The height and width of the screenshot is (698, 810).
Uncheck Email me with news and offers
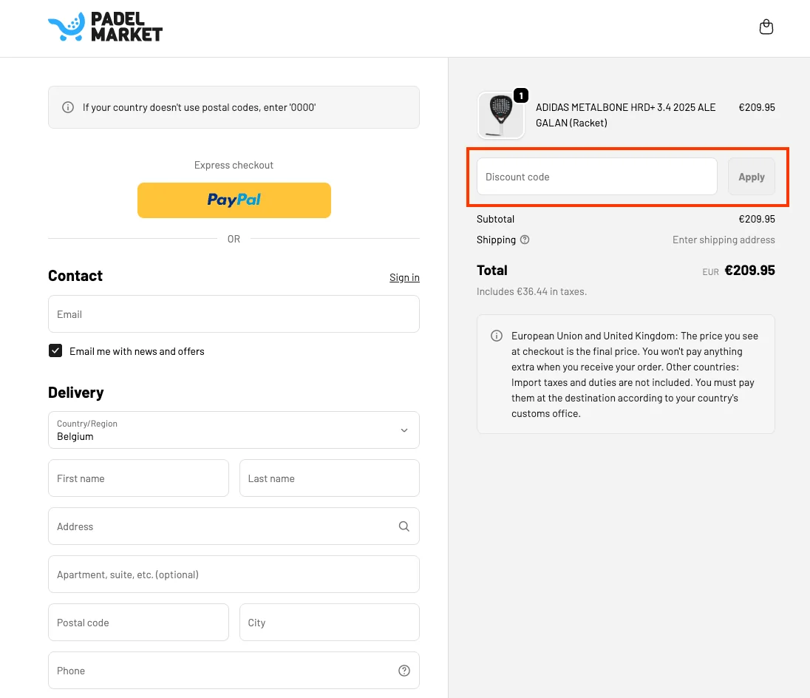tap(55, 351)
